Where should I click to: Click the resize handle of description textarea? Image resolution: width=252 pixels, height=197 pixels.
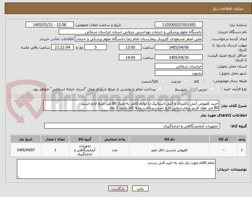45,109
